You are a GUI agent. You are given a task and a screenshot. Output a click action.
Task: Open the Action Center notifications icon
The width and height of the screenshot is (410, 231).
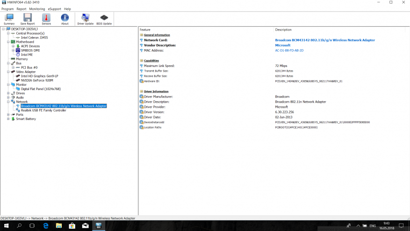(x=401, y=226)
